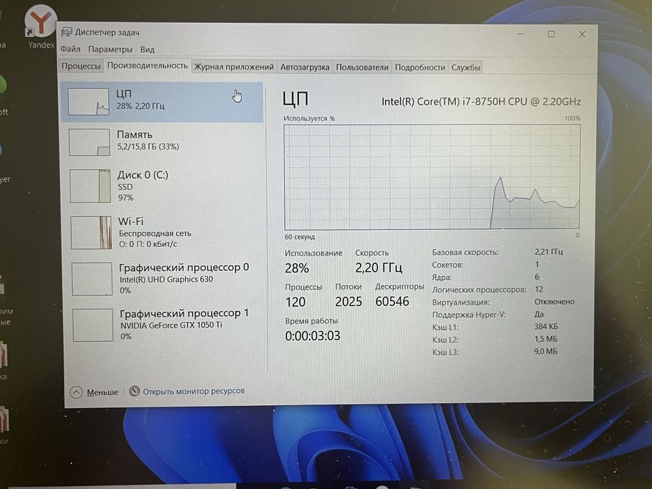Click the 28% usage value
This screenshot has height=489, width=652.
297,268
